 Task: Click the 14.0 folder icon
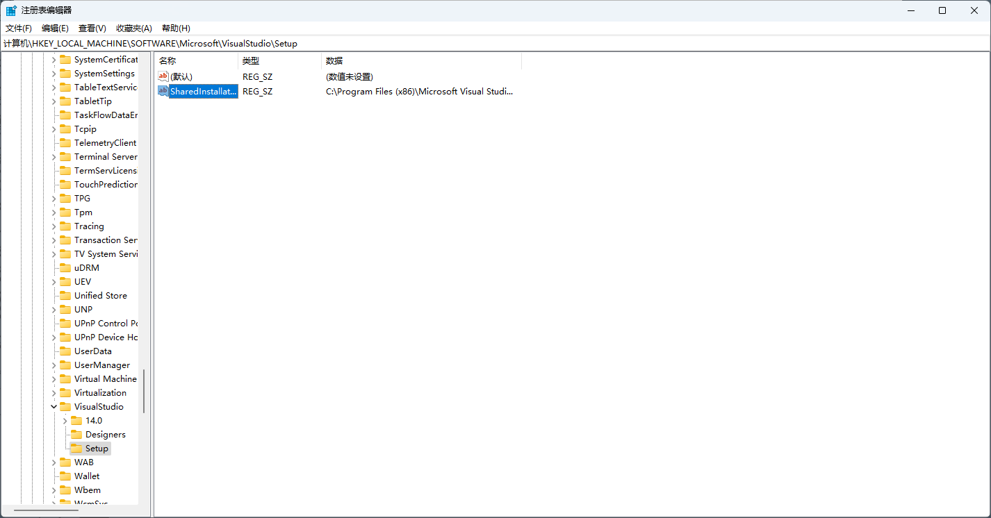click(76, 421)
